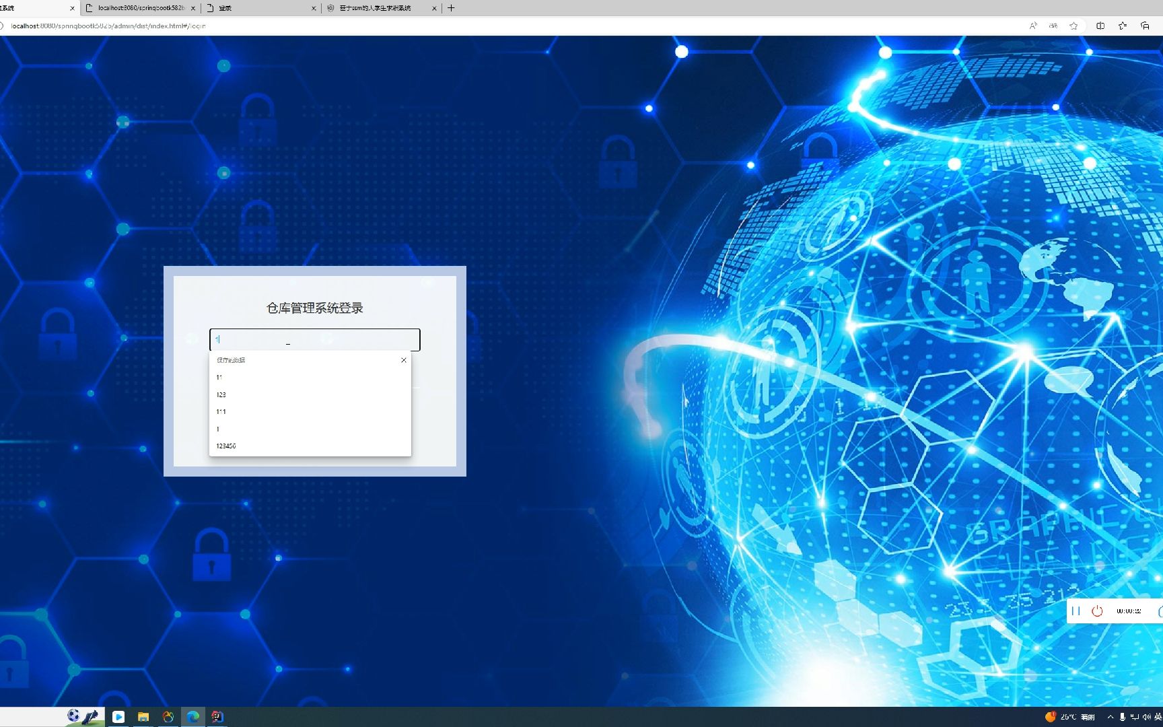Select the first 系统 tab
Viewport: 1163px width, 727px height.
pyautogui.click(x=39, y=8)
